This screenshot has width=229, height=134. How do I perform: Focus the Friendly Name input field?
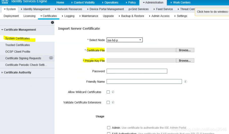pyautogui.click(x=144, y=81)
